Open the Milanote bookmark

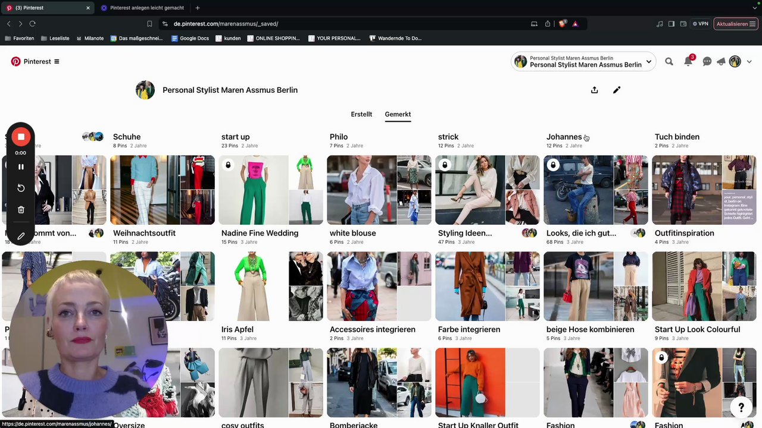pos(90,38)
